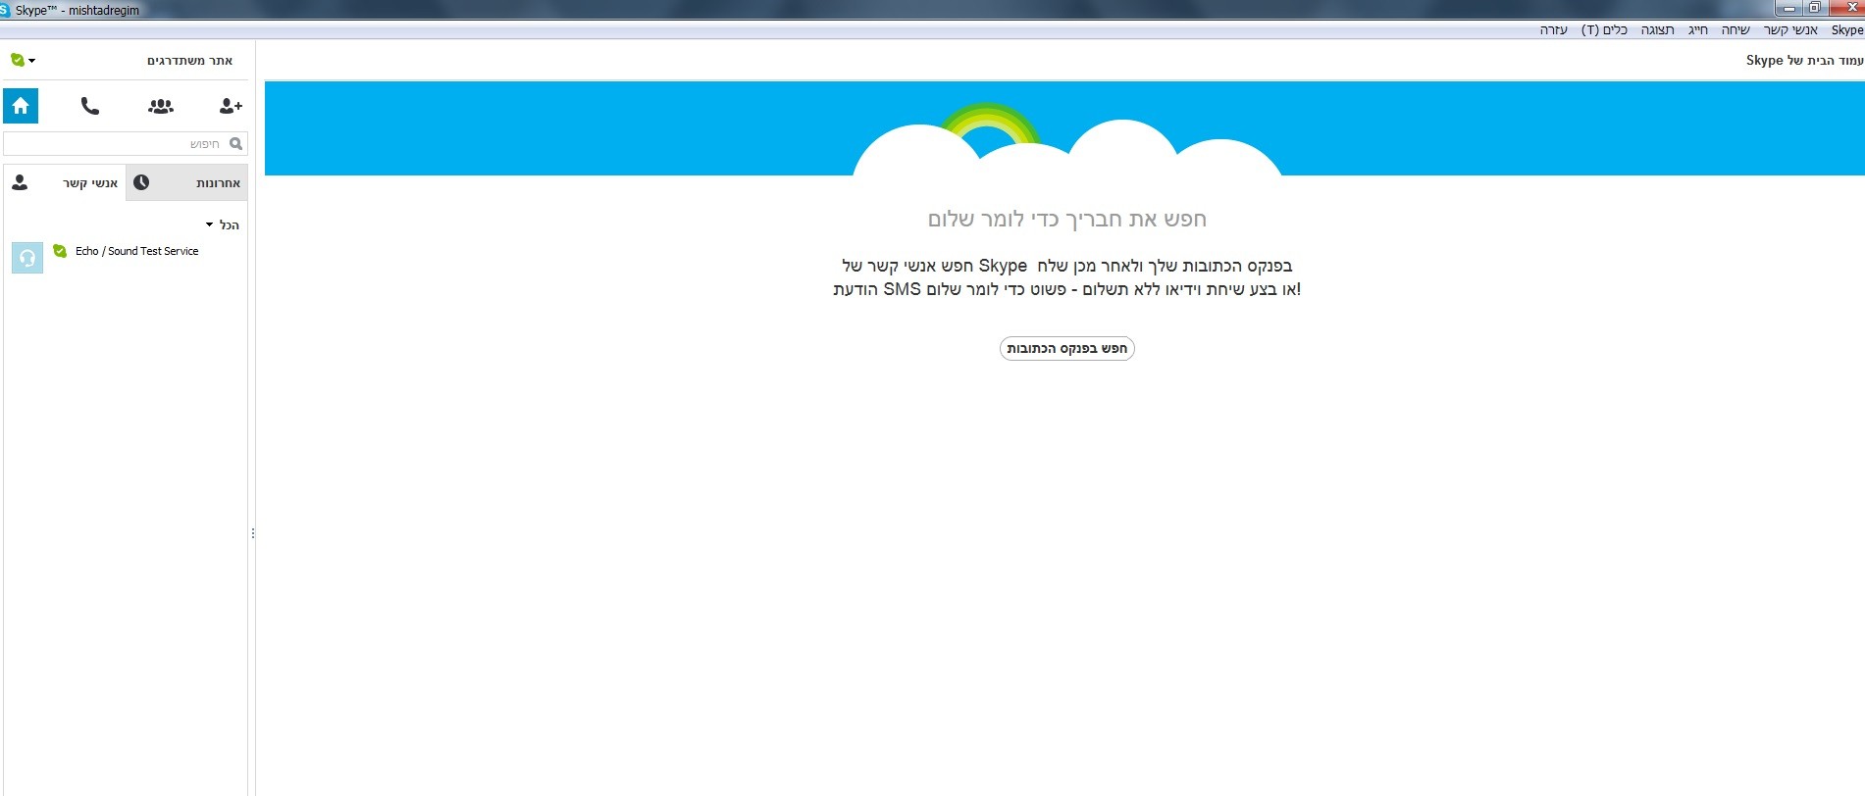
Task: Select the אנשי קשר tab in sidebar
Action: (65, 183)
